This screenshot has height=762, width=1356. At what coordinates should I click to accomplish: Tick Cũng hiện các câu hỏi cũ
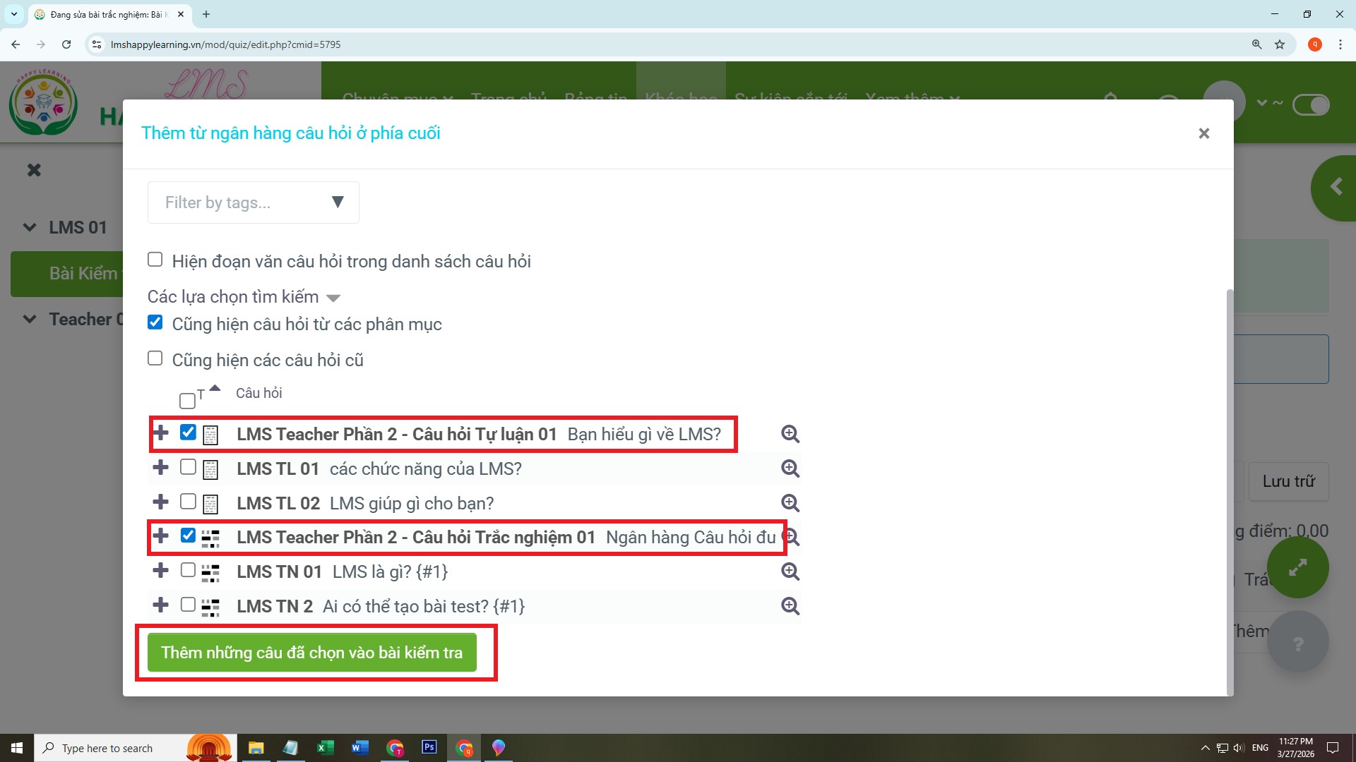tap(155, 358)
